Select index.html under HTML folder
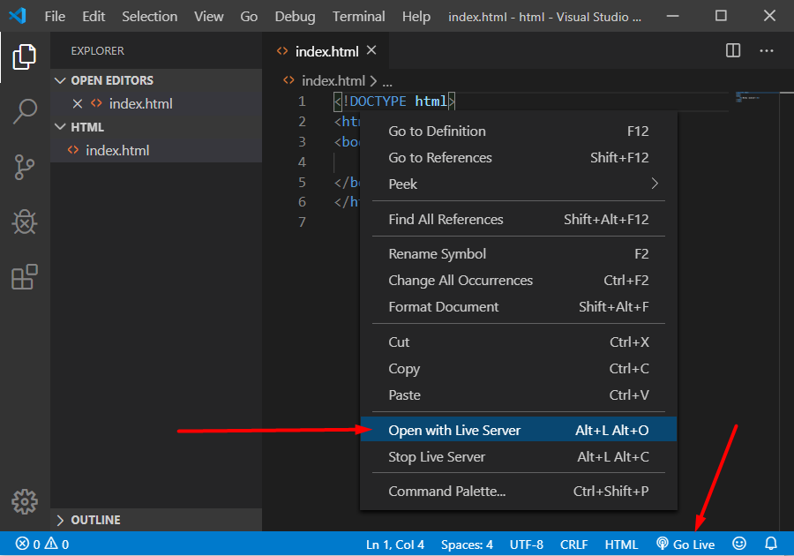 point(156,150)
